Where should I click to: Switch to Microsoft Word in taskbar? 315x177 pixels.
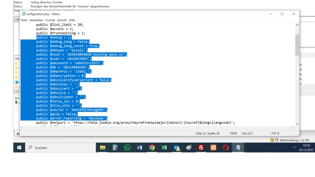[x=139, y=147]
